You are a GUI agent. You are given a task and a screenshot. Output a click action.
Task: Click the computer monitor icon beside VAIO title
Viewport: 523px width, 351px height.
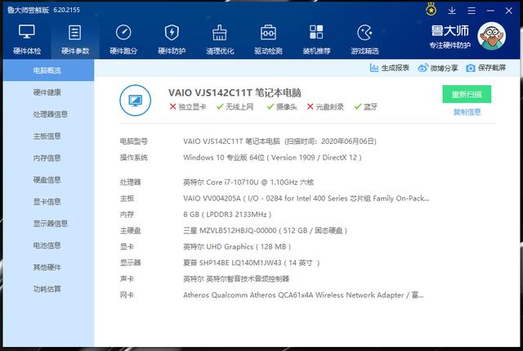point(135,100)
